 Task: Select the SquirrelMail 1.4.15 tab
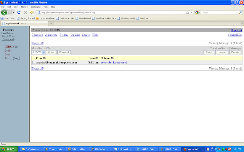[x=24, y=24]
